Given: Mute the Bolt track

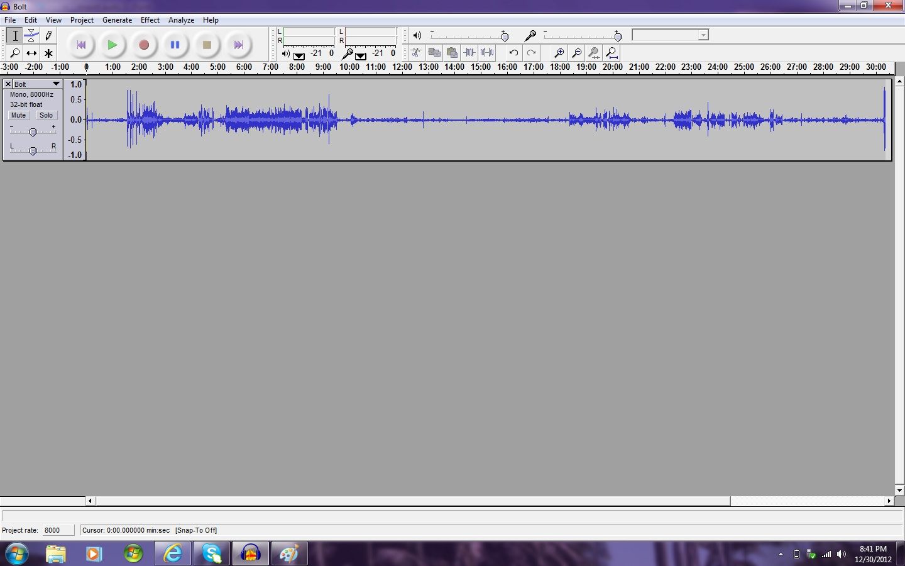Looking at the screenshot, I should click(x=18, y=115).
